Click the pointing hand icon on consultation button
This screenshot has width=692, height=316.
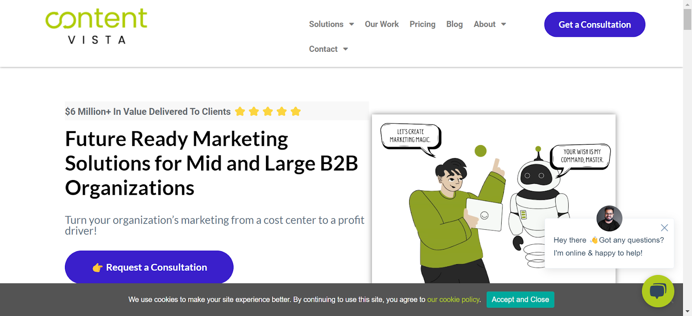coord(97,268)
